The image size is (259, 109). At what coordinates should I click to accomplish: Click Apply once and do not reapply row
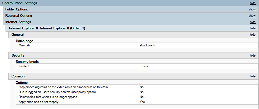point(137,102)
